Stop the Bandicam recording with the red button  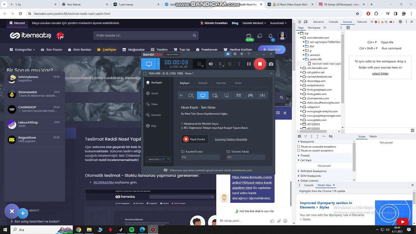pos(260,64)
